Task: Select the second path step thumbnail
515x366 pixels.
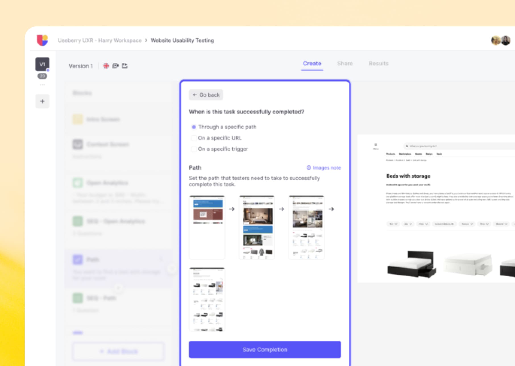Action: (257, 227)
